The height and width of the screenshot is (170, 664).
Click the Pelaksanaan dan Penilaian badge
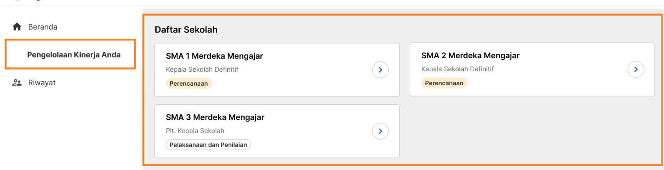pyautogui.click(x=209, y=145)
